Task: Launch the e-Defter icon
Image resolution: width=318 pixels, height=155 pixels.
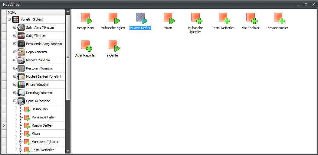Action: click(x=114, y=46)
